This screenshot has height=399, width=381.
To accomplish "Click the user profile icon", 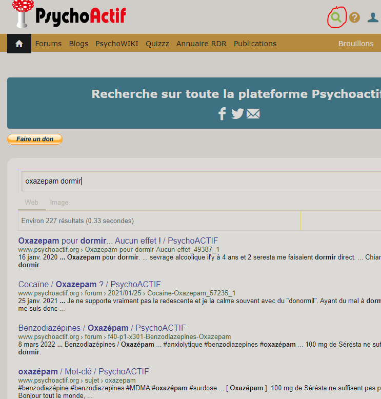I will click(373, 17).
